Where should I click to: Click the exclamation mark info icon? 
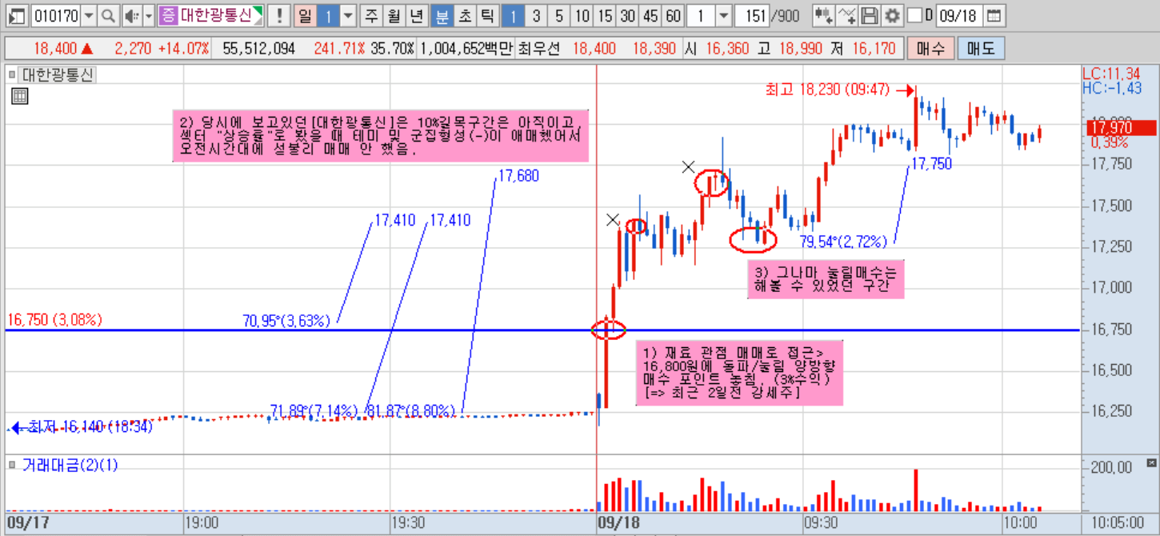279,15
